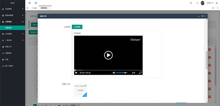Click the icon beside 日志管理
The height and width of the screenshot is (106, 220).
(3, 34)
